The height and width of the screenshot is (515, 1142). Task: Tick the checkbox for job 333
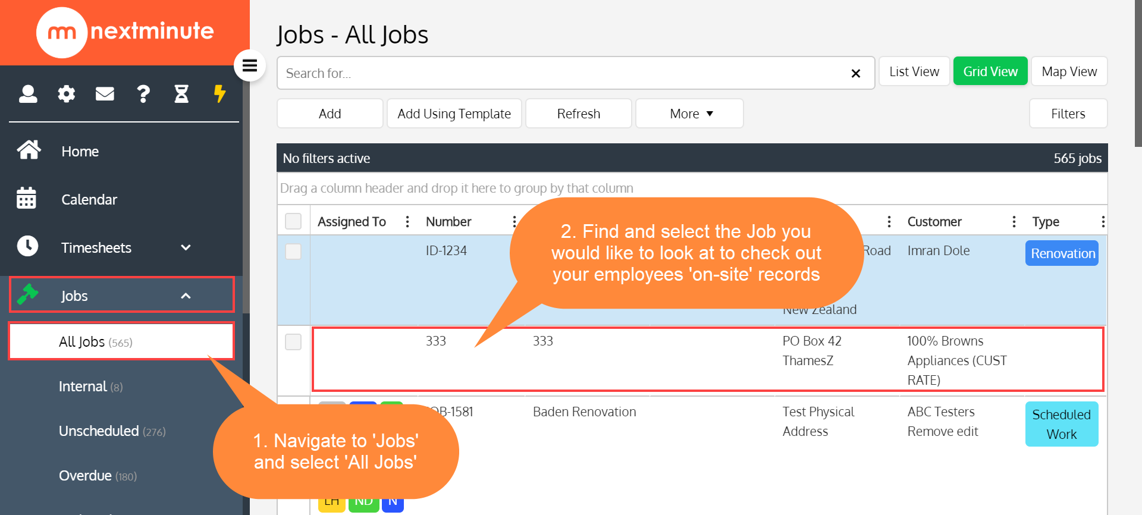pos(293,342)
